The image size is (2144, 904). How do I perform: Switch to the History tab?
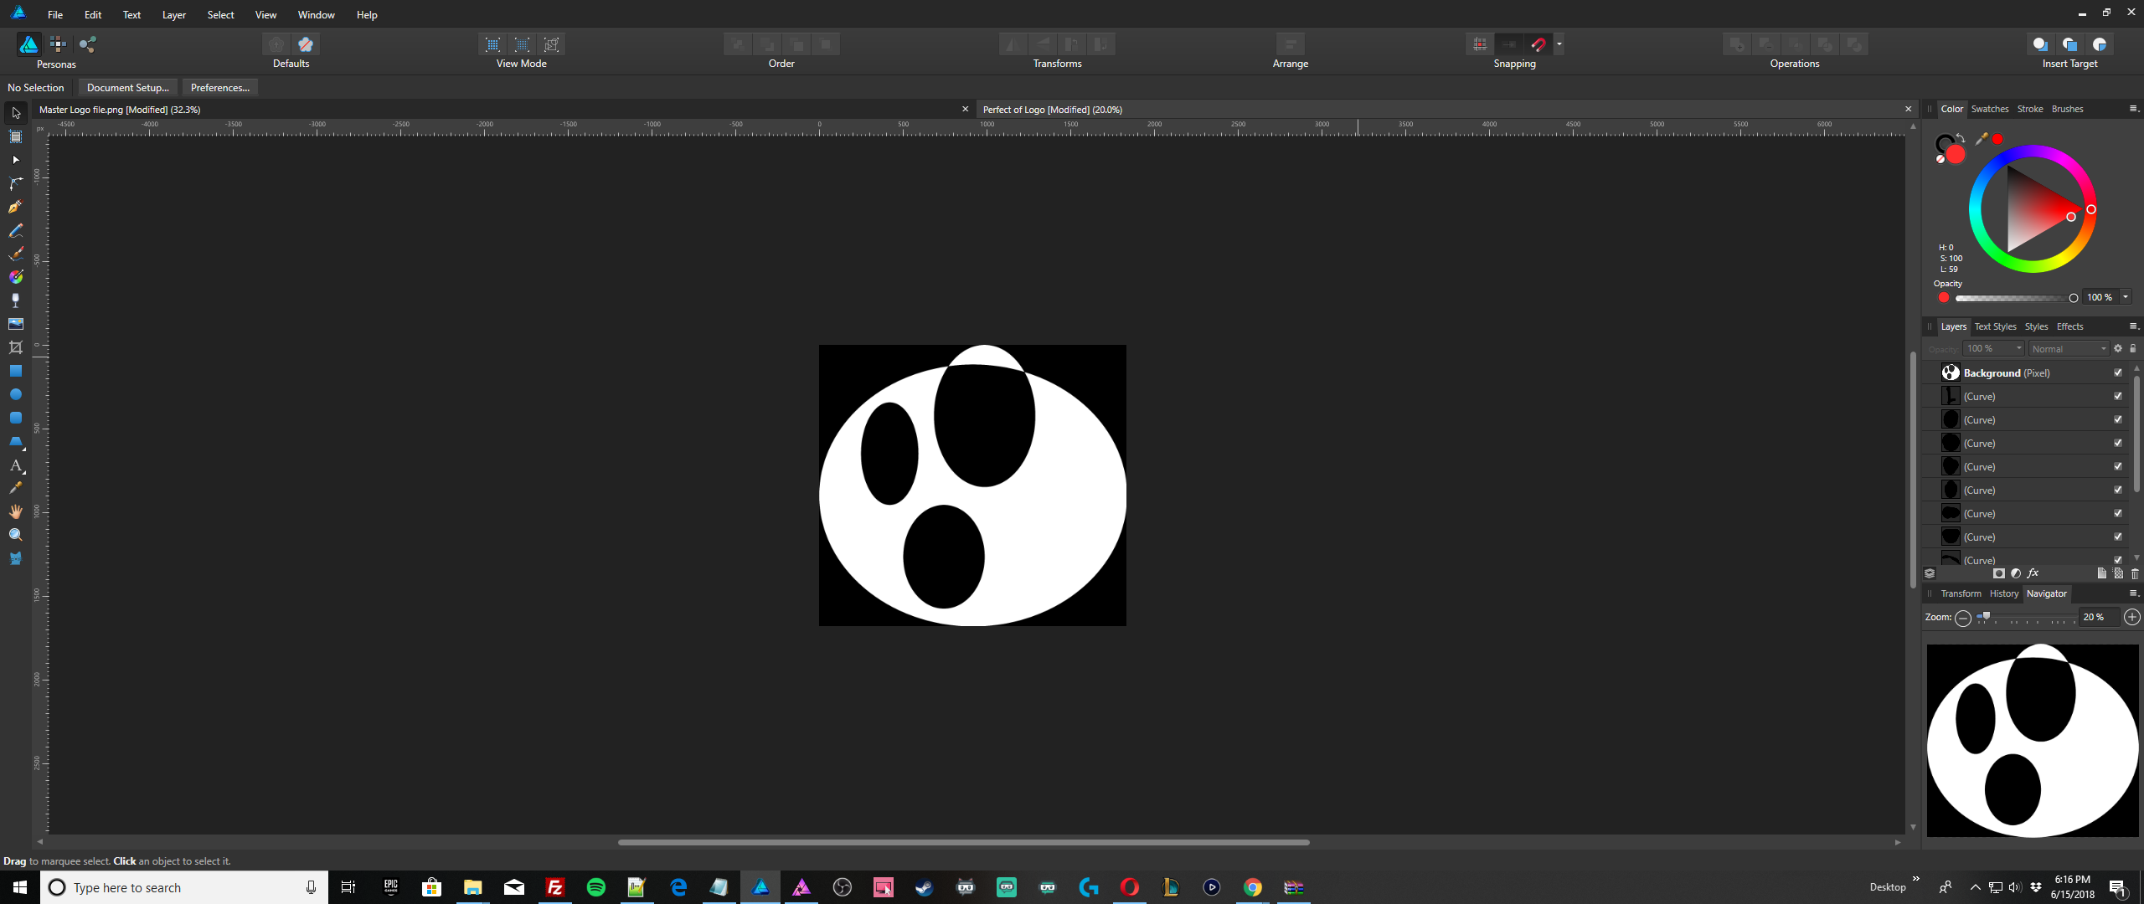tap(2004, 593)
